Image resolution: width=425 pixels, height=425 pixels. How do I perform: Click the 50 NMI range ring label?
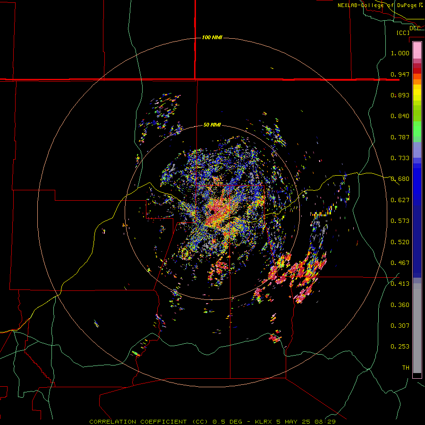click(x=212, y=125)
